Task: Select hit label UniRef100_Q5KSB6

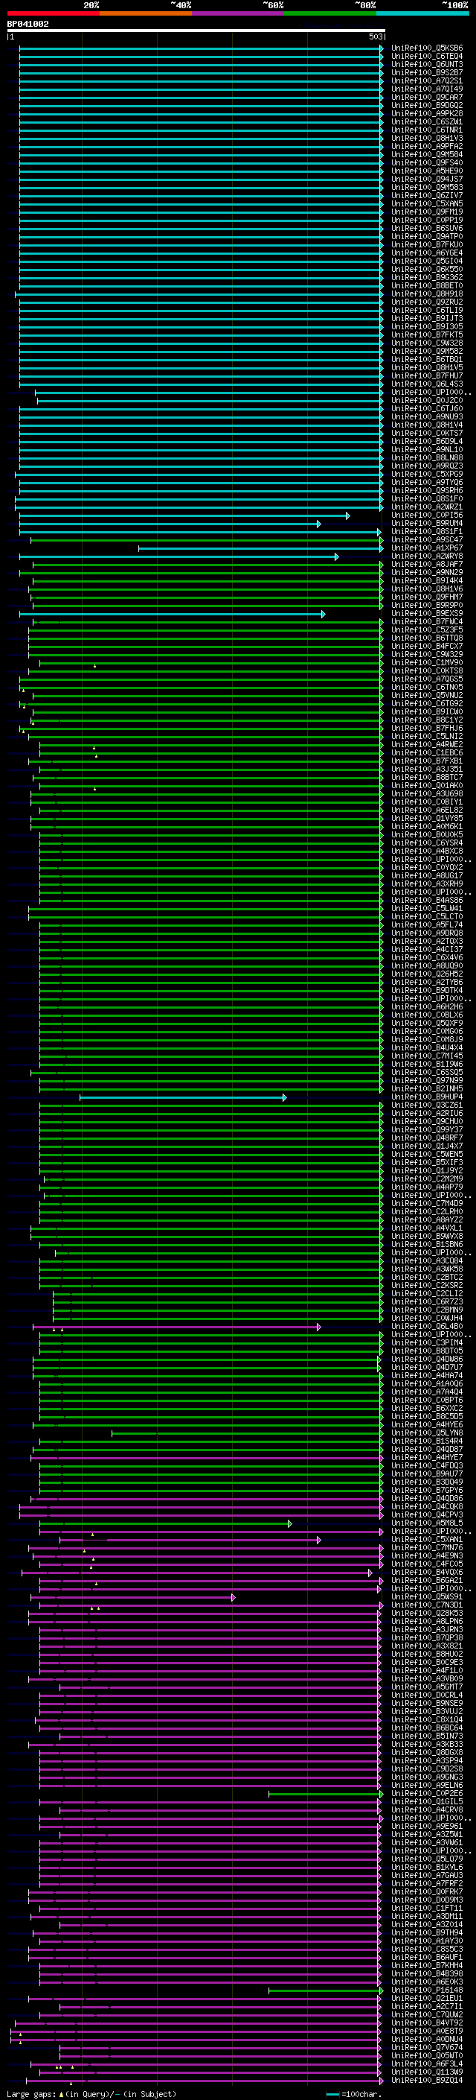Action: [427, 48]
